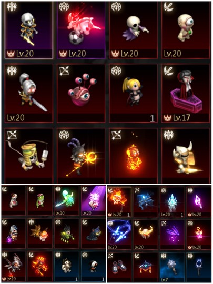Choose the green frog with red hat
Image resolution: width=213 pixels, height=284 pixels.
[x=40, y=200]
